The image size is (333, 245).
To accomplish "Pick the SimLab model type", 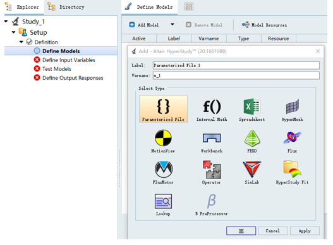I will click(x=252, y=173).
